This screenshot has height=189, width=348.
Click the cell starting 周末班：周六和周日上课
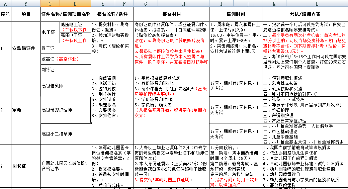point(236,49)
